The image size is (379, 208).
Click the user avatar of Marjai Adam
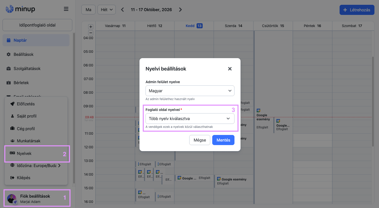[x=12, y=199]
